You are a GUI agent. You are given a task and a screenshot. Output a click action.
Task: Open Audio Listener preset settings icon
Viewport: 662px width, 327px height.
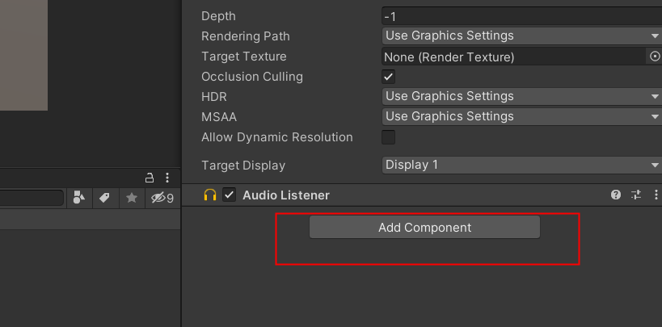point(636,195)
